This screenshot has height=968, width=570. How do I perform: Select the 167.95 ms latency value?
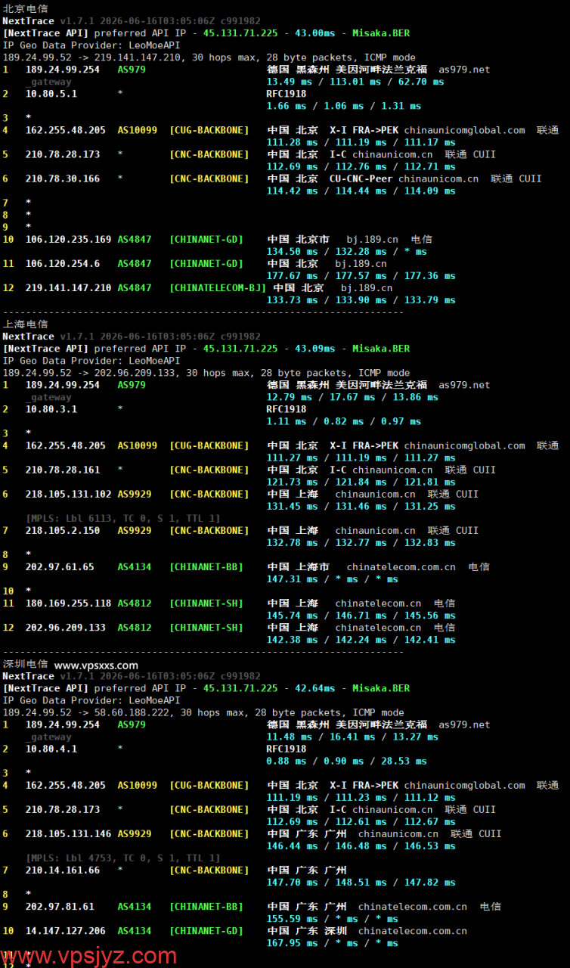click(294, 942)
